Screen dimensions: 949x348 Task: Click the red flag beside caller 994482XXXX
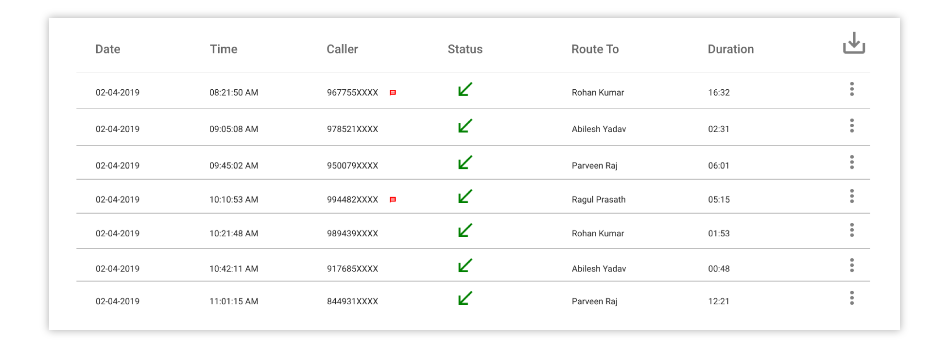point(393,199)
